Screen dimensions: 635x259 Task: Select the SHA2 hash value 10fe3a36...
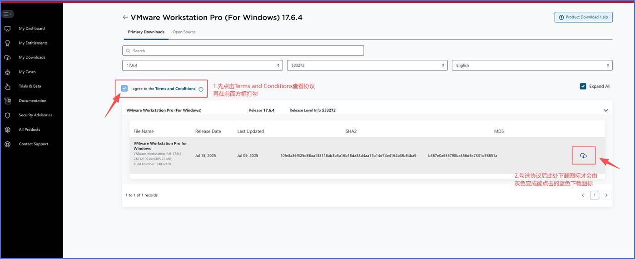(x=348, y=156)
